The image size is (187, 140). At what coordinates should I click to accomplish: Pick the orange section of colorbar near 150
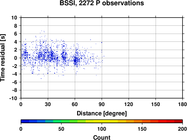coord(142,121)
